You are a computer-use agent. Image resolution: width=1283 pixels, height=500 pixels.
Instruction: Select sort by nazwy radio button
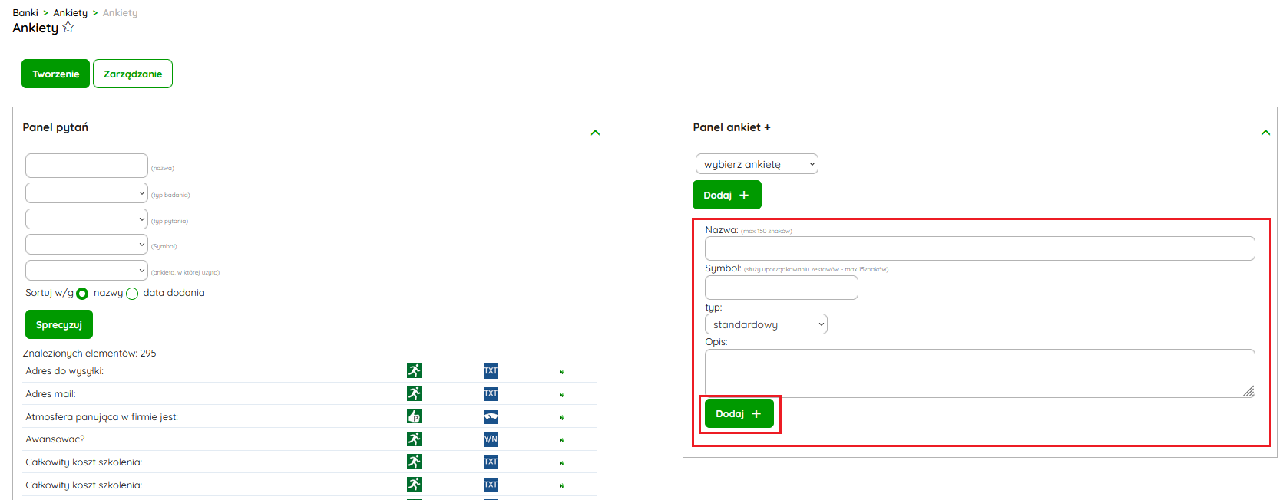coord(82,294)
